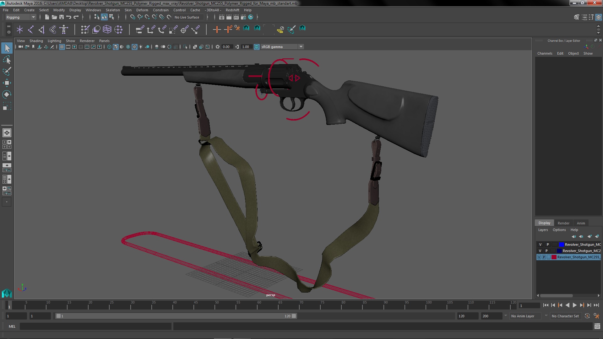Toggle the color management ON button
This screenshot has width=603, height=339.
click(x=257, y=47)
